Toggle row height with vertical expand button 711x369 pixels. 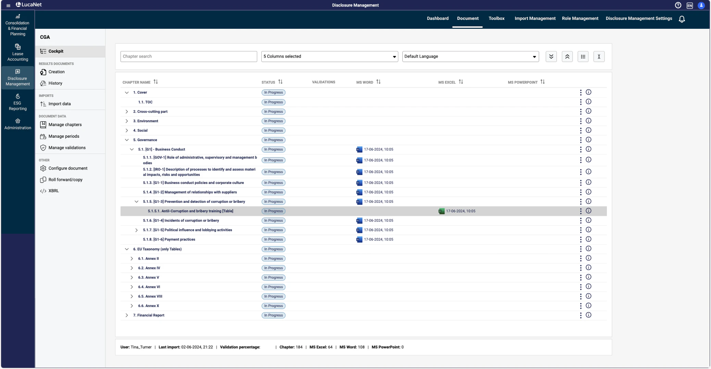599,56
